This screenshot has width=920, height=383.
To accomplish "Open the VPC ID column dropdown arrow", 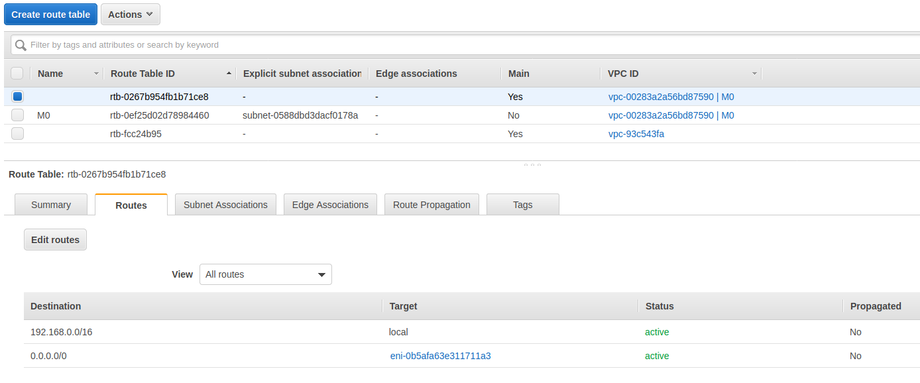I will click(754, 74).
